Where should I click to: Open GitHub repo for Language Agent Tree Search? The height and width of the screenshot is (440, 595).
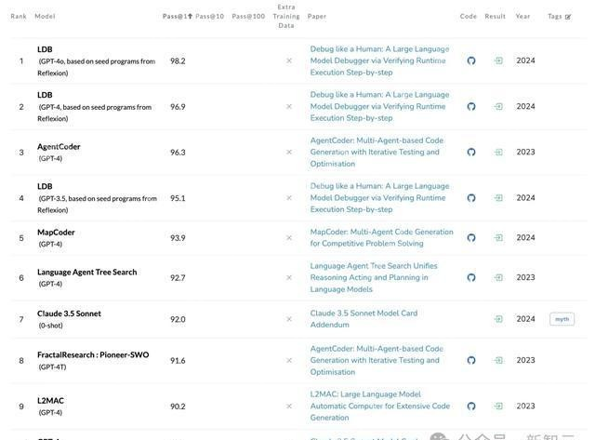click(x=471, y=277)
